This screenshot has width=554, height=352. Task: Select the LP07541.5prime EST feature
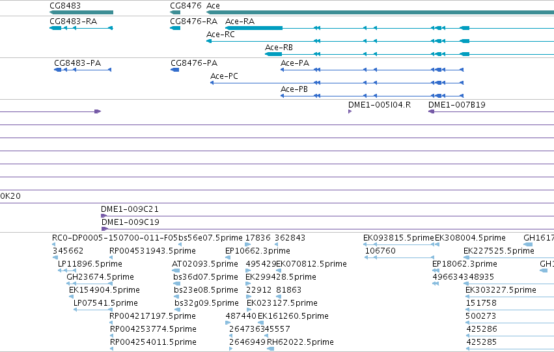pyautogui.click(x=93, y=310)
